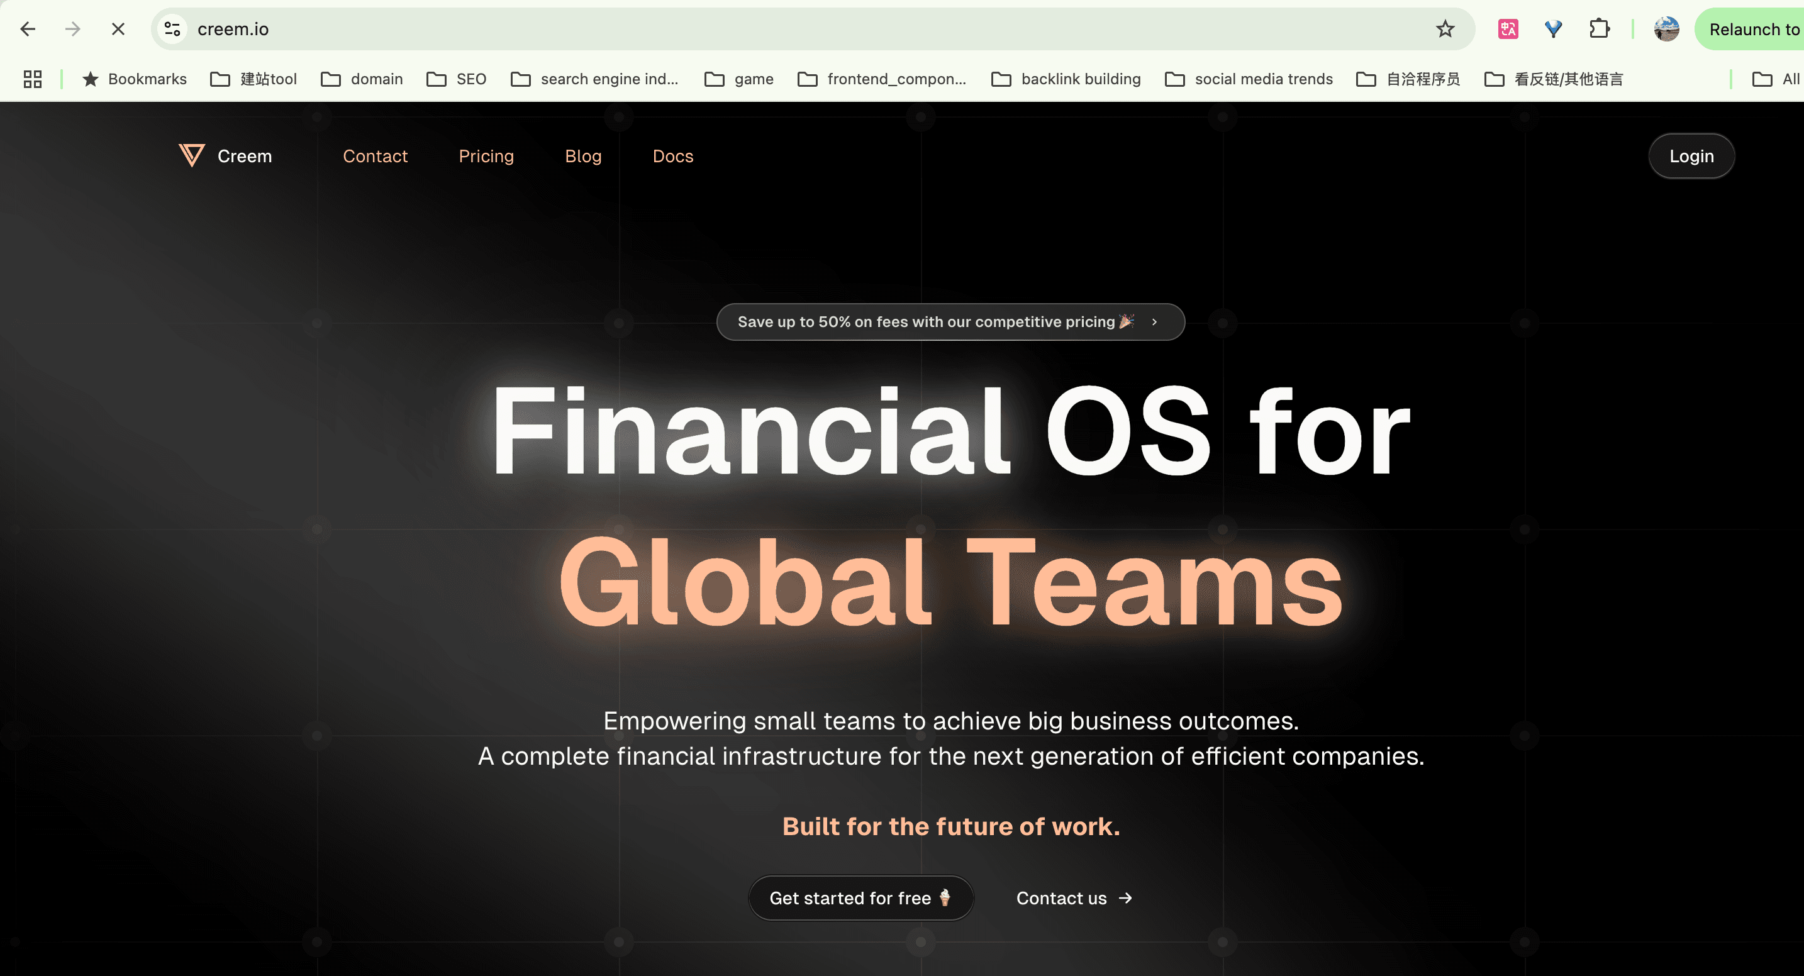Open the pink translate extension icon
The image size is (1804, 976).
pos(1508,29)
